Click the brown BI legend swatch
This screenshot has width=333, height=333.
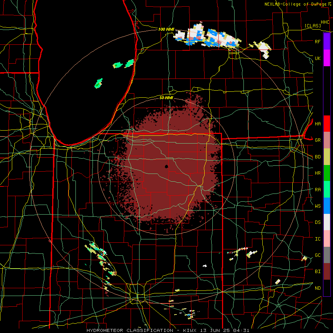327,272
